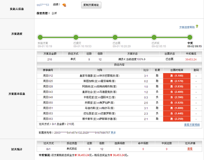Viewport: 204px width, 160px height.
Task: Click the 中奖 final progress step dot
Action: point(190,37)
